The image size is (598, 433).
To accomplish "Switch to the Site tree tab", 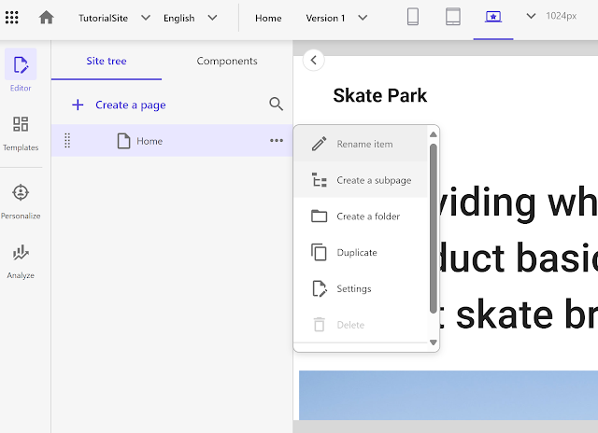I will [x=107, y=61].
